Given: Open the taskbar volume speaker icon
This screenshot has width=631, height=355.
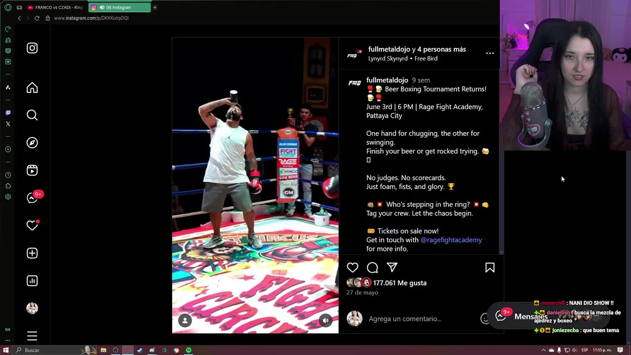Looking at the screenshot, I should [574, 350].
